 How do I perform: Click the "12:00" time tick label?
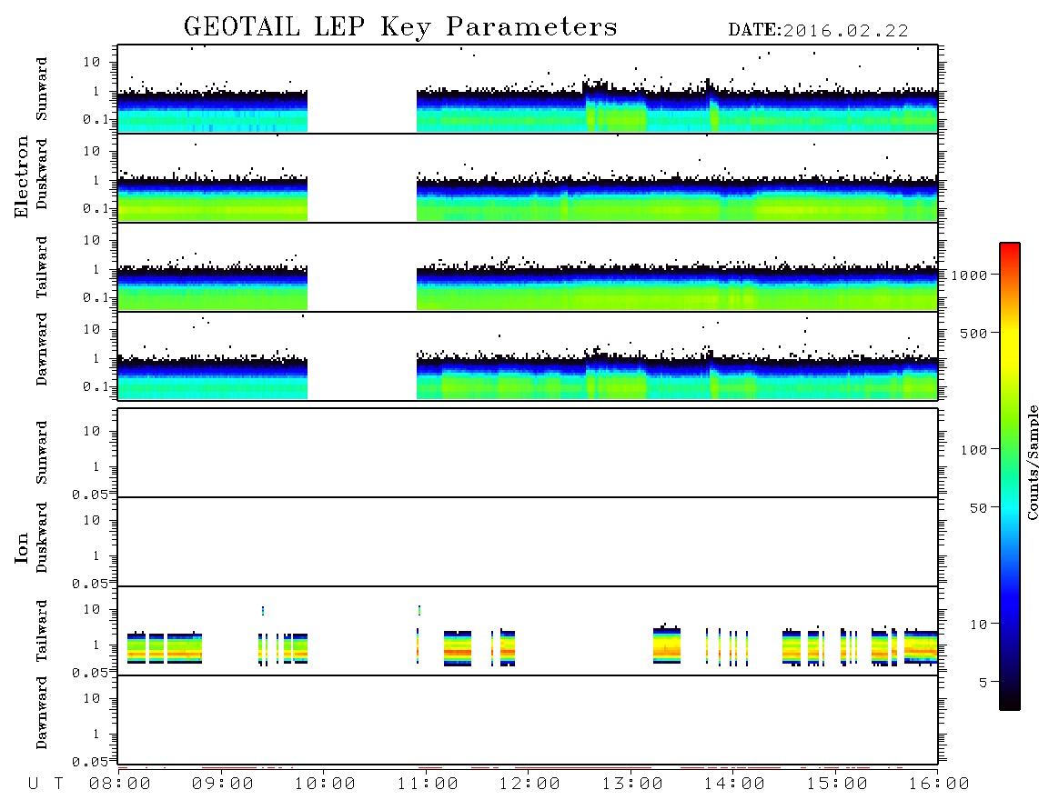click(x=530, y=784)
